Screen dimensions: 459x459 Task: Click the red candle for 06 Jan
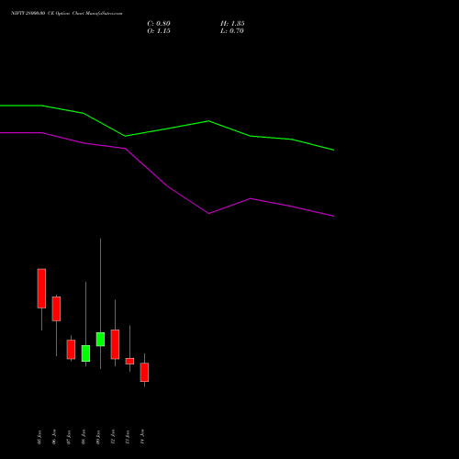56,308
